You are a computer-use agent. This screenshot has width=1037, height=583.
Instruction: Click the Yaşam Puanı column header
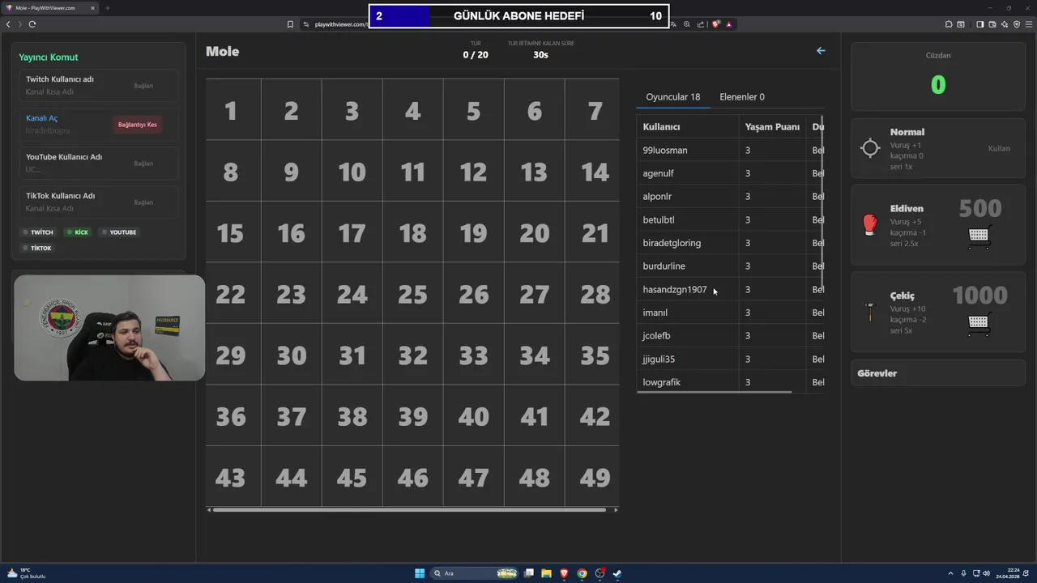pyautogui.click(x=772, y=127)
